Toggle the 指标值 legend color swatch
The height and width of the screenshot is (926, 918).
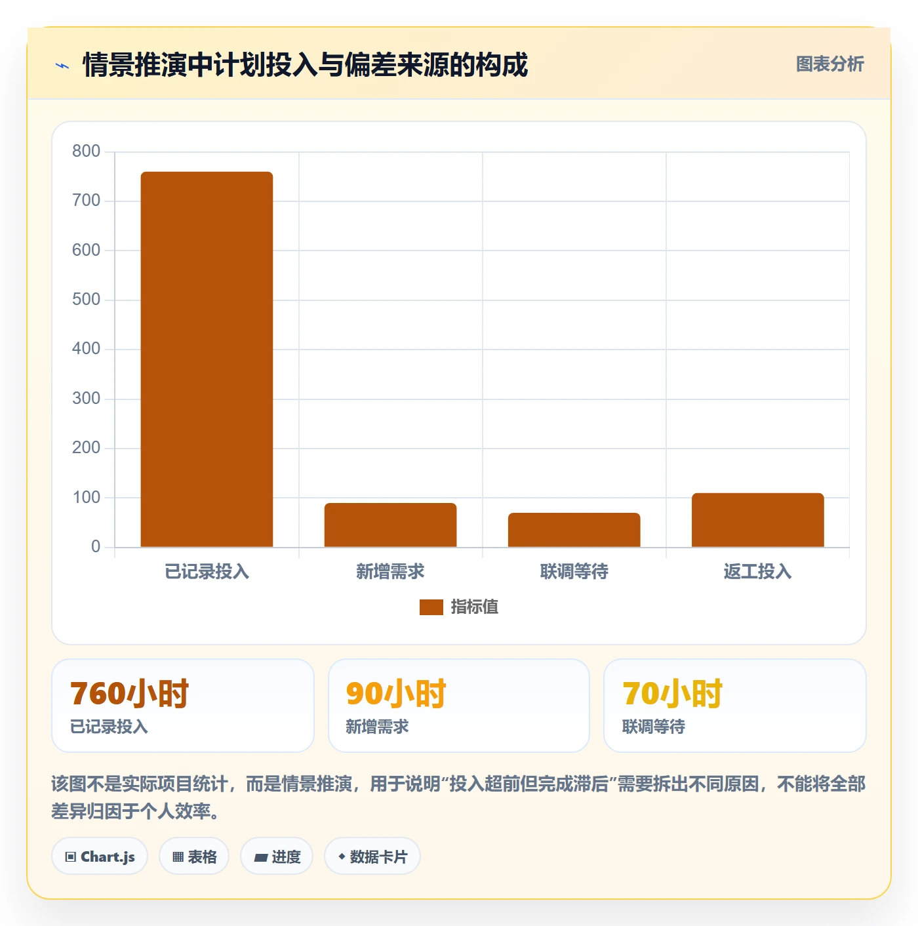pyautogui.click(x=431, y=607)
